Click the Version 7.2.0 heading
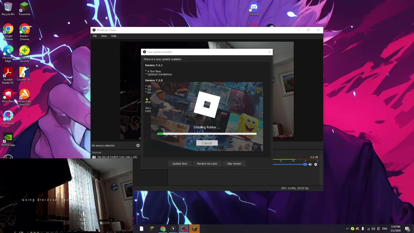This screenshot has height=233, width=414. [154, 80]
